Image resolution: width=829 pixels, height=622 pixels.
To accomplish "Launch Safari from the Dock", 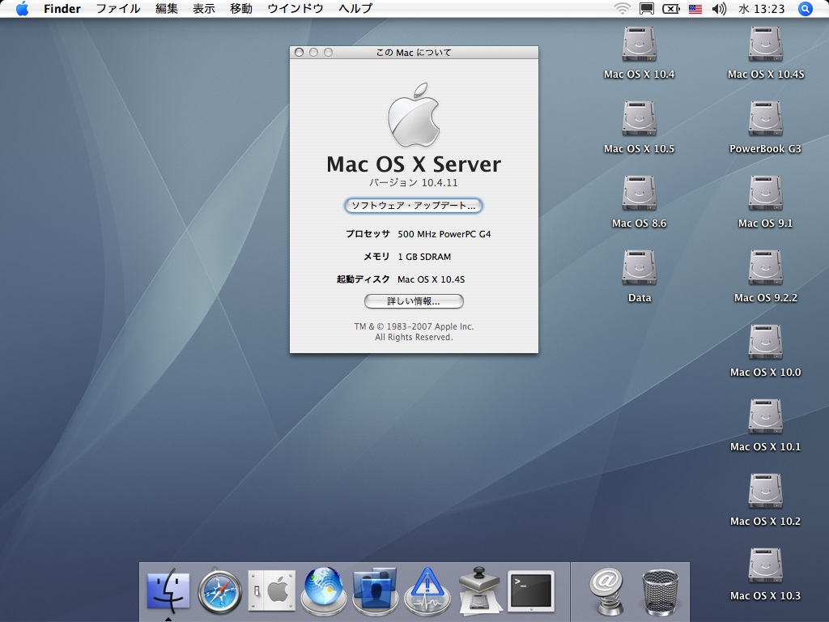I will click(220, 590).
